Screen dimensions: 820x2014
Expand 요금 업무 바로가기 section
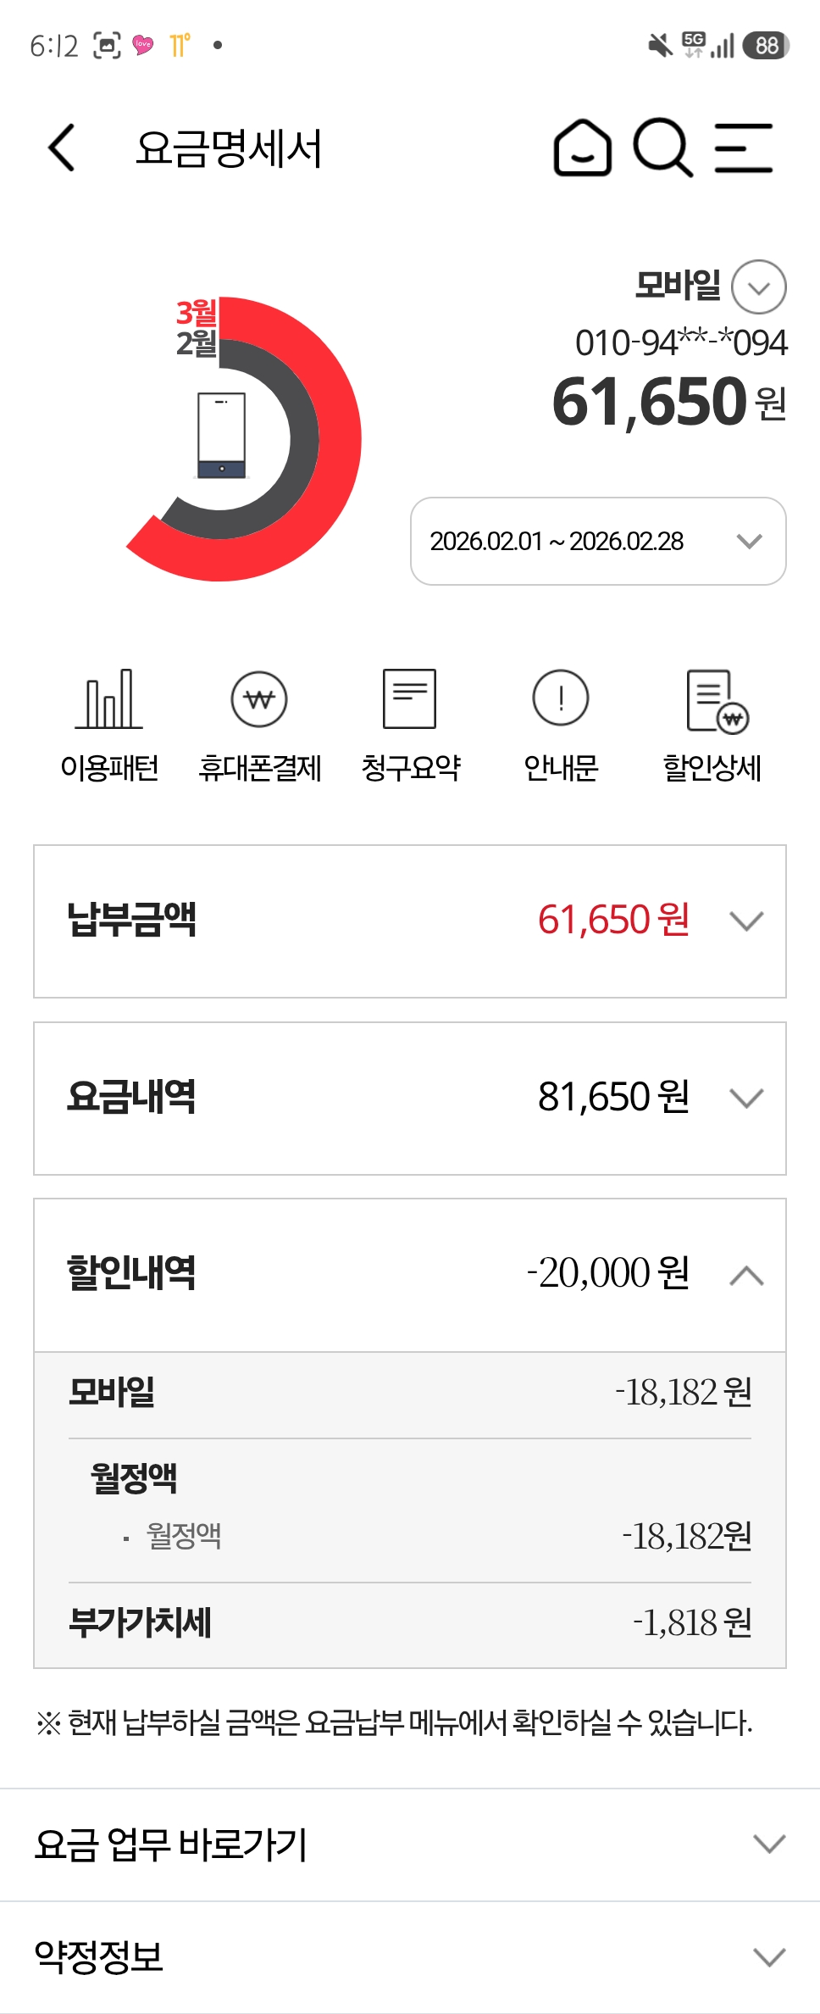tap(768, 1844)
